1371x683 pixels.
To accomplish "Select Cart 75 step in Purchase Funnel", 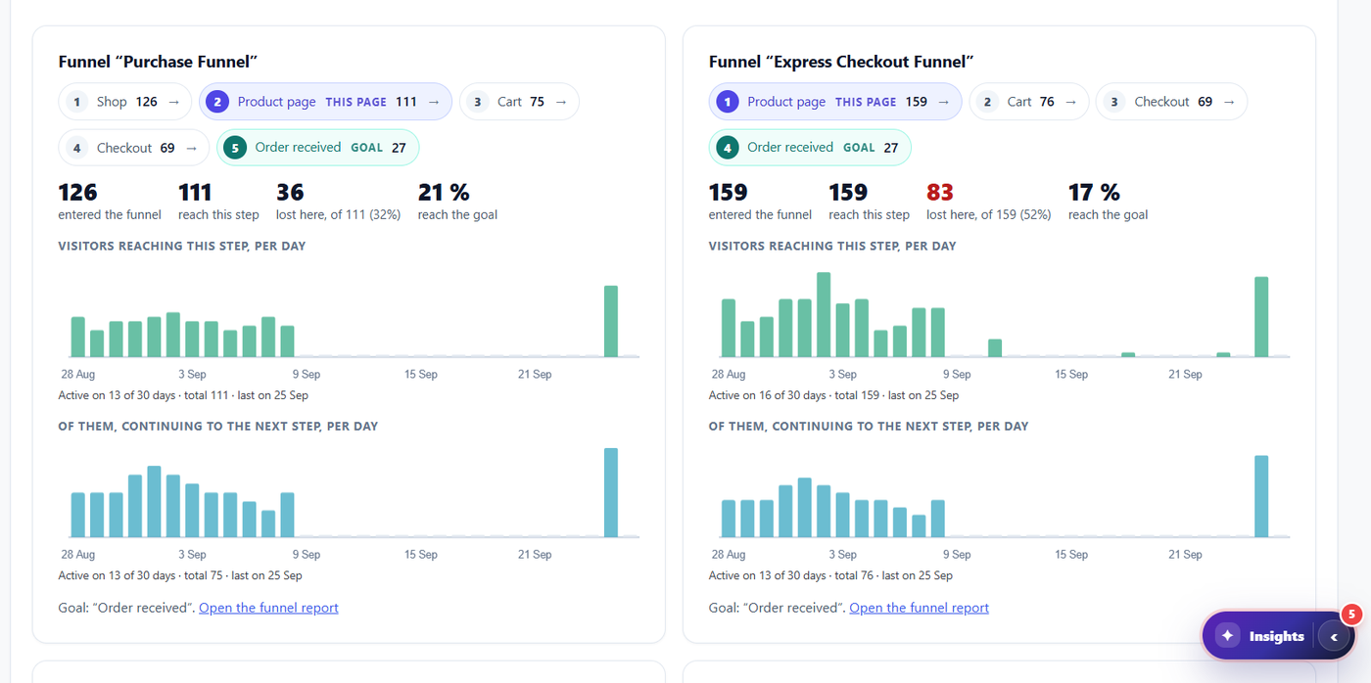I will (519, 102).
